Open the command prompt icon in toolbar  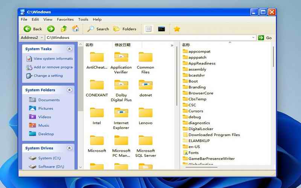pos(161,29)
